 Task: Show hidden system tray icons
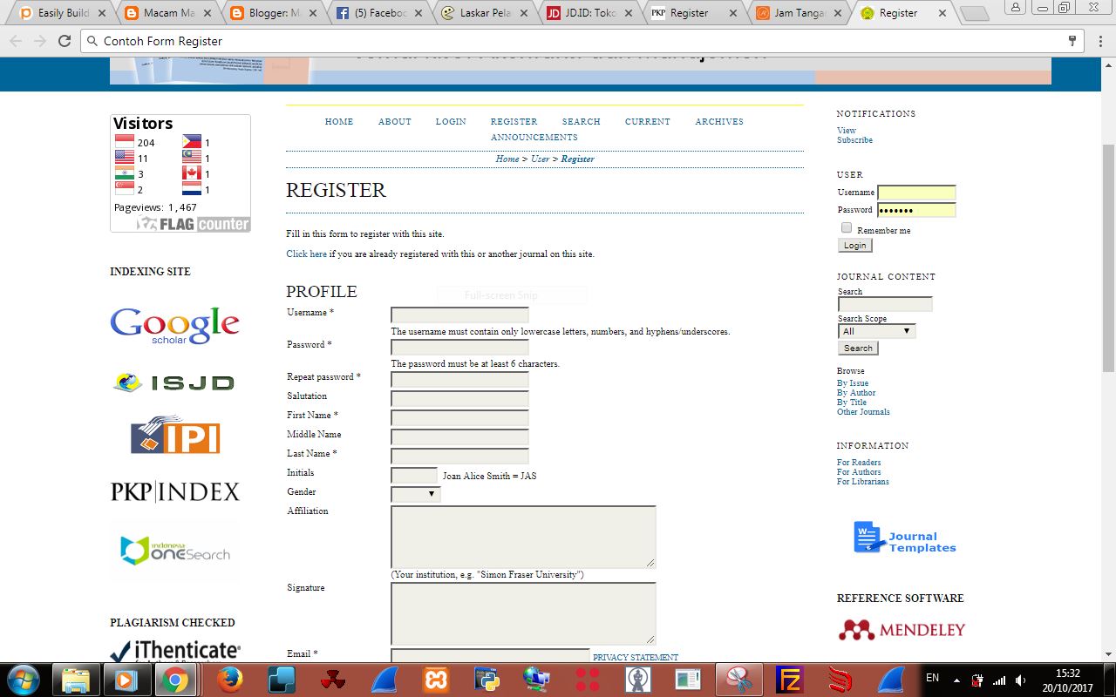(x=956, y=680)
